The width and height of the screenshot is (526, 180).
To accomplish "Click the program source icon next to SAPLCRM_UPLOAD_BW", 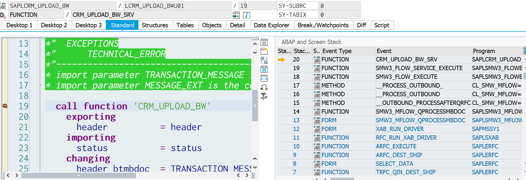I will coord(3,6).
